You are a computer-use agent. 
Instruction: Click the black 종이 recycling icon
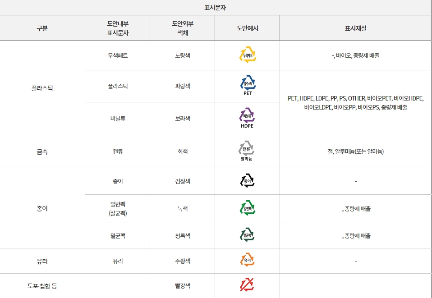[247, 181]
